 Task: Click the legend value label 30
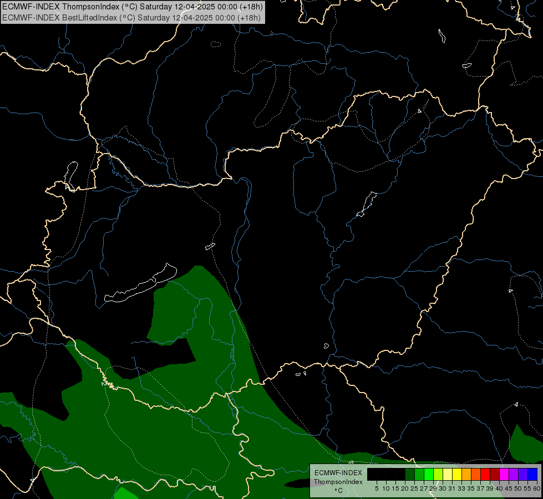[x=443, y=488]
